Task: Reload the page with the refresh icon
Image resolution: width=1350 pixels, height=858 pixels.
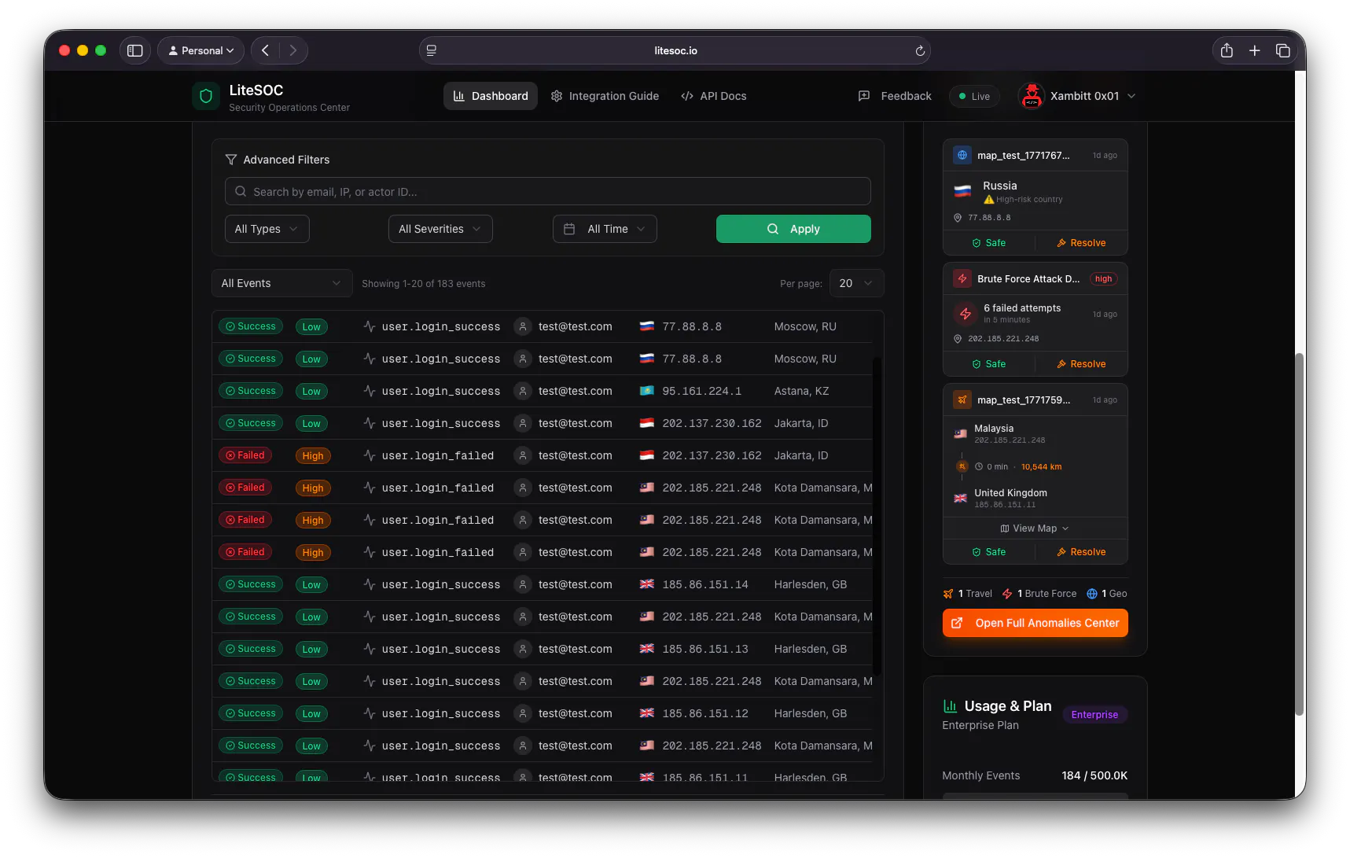Action: pos(920,50)
